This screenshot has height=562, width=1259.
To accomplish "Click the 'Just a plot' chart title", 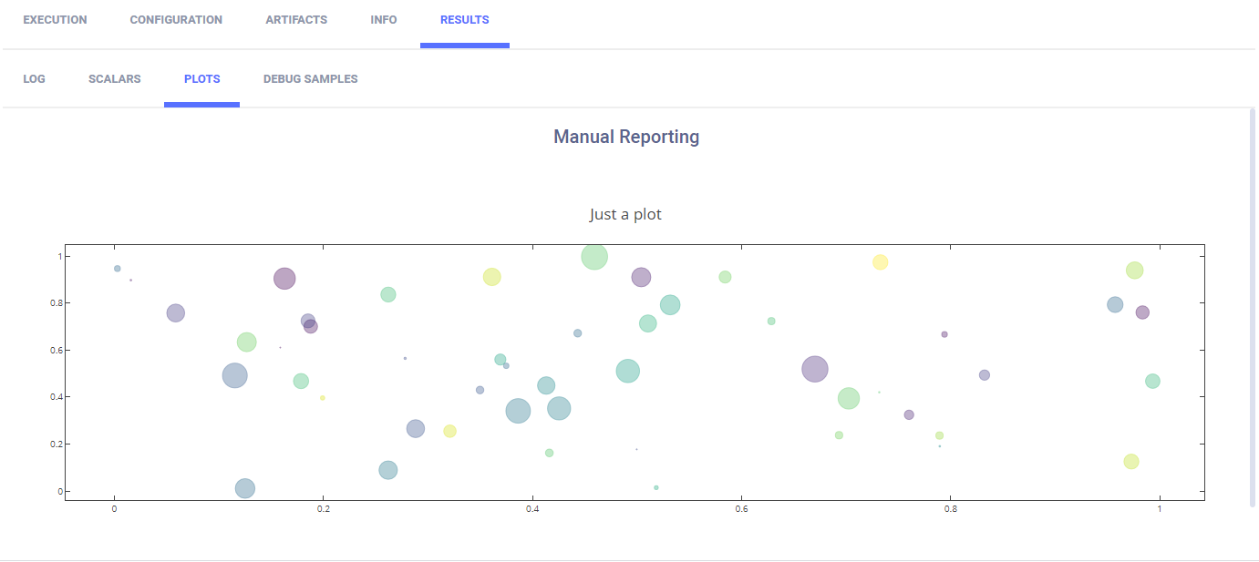I will pos(625,215).
